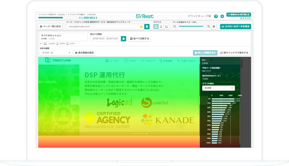Image resolution: width=289 pixels, height=166 pixels.
Task: Adjust the page display size slider
Action: [204, 26]
